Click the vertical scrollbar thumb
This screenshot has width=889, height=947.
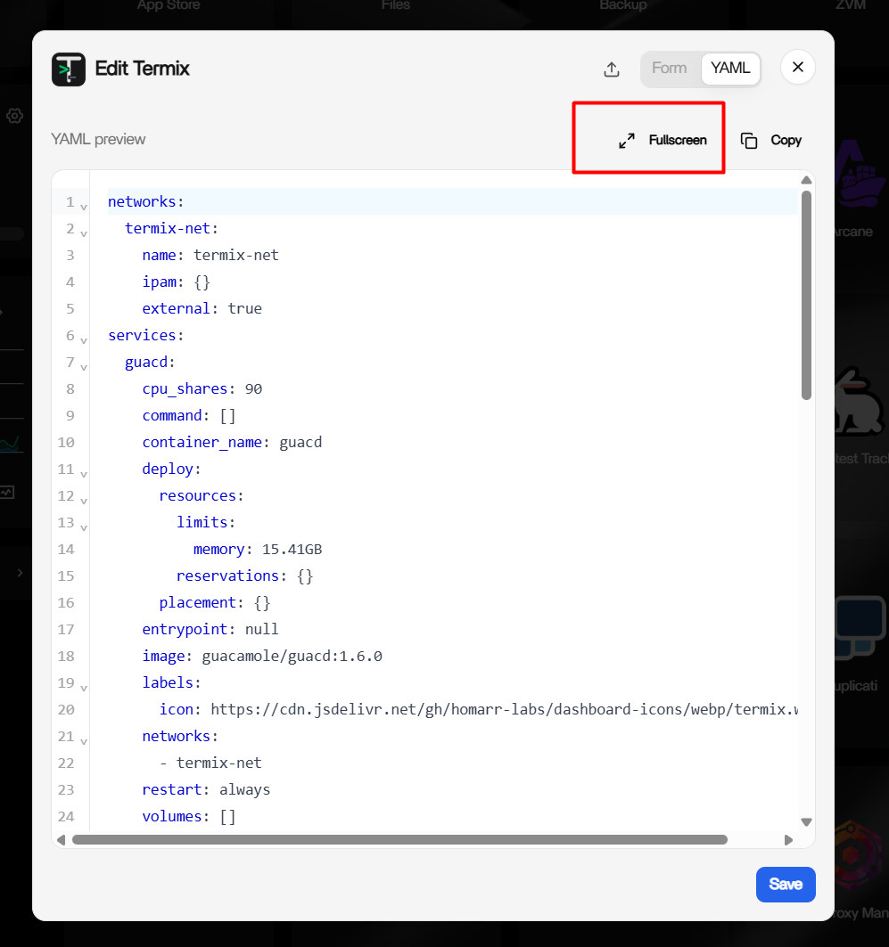coord(806,296)
